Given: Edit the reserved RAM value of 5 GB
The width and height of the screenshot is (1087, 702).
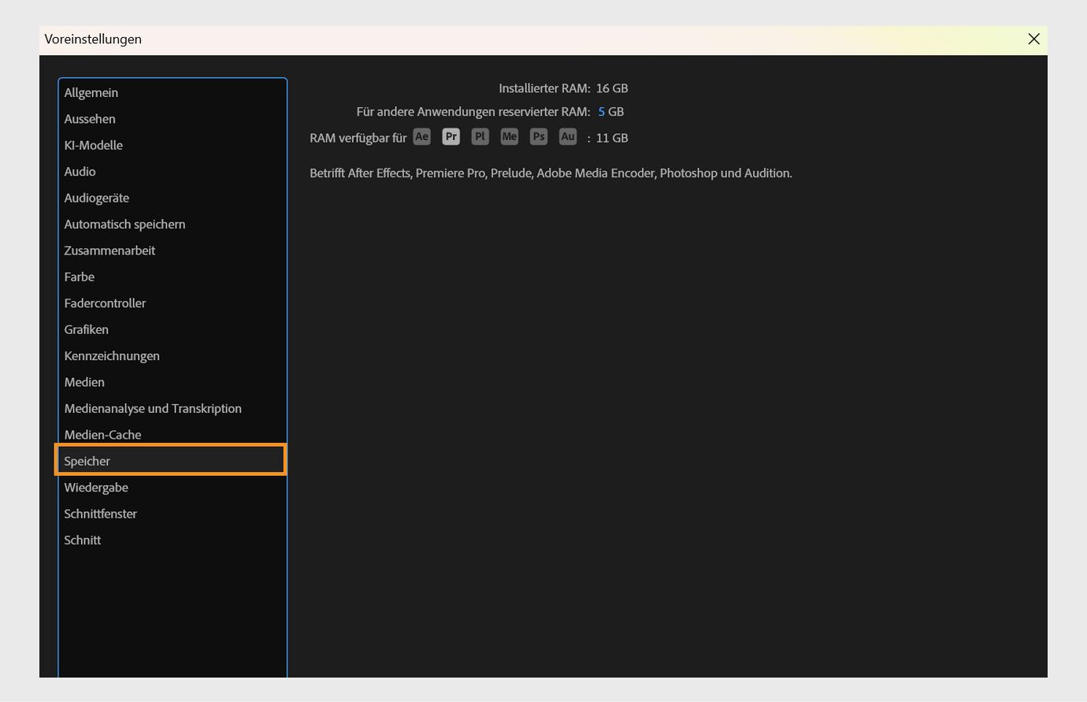Looking at the screenshot, I should [602, 111].
